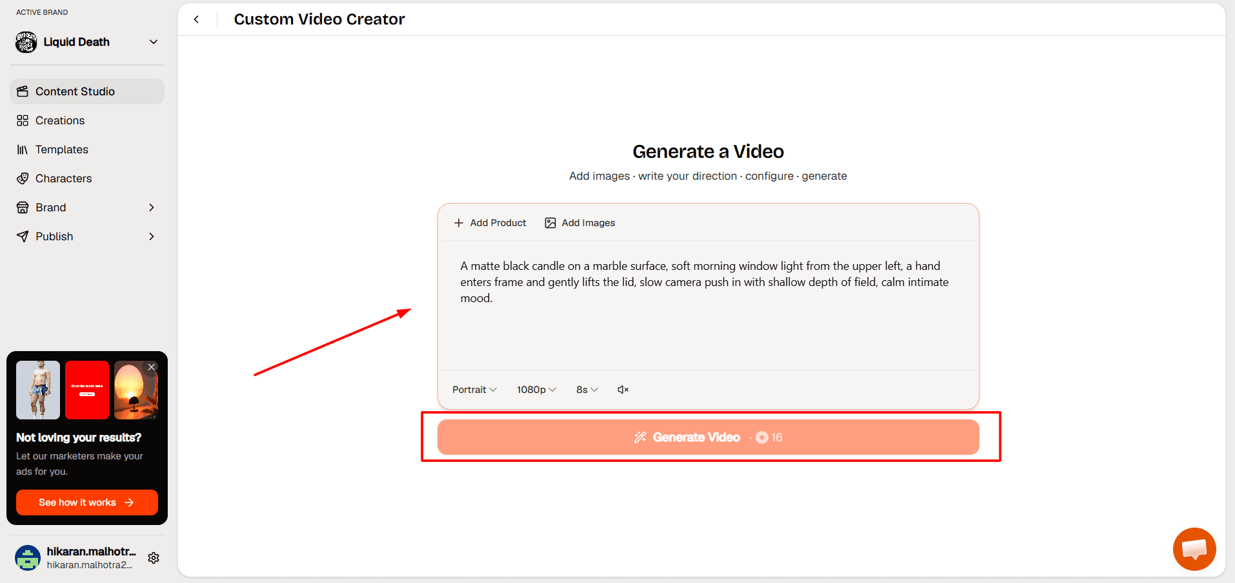Viewport: 1235px width, 583px height.
Task: Click the Publish paper plane icon
Action: click(x=23, y=236)
